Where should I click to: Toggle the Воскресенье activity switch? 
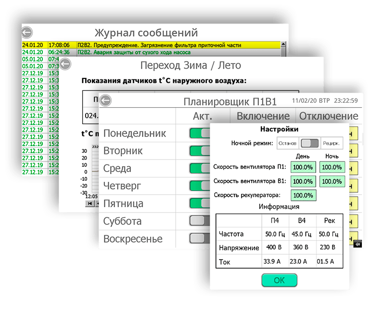coord(200,238)
